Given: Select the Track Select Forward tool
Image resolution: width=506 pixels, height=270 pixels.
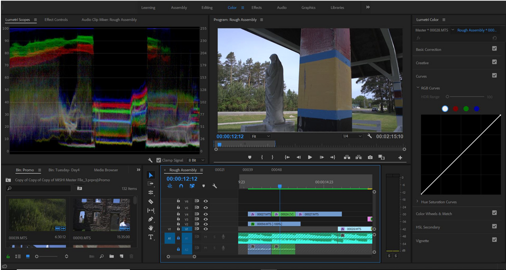Looking at the screenshot, I should click(x=150, y=183).
